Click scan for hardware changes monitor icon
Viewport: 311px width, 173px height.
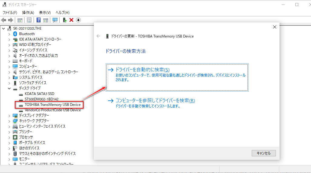tap(55, 20)
